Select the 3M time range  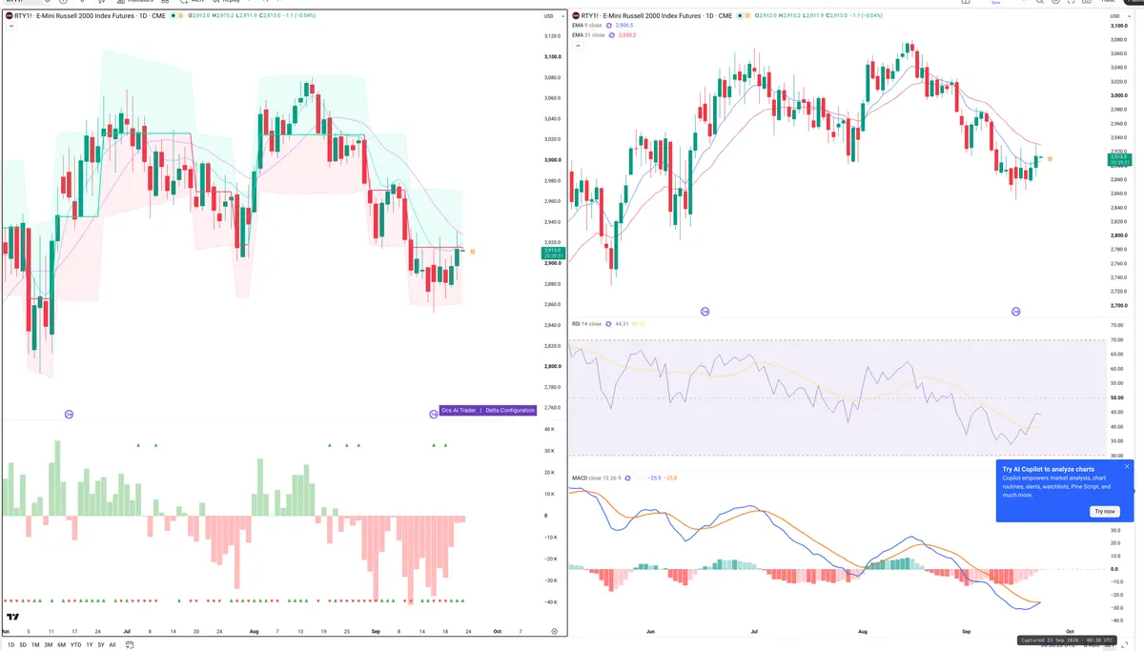point(48,644)
